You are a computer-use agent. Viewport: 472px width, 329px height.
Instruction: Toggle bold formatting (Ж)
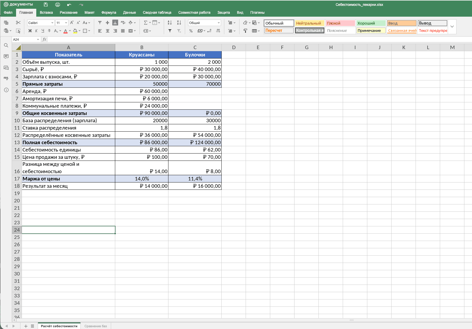(x=30, y=31)
